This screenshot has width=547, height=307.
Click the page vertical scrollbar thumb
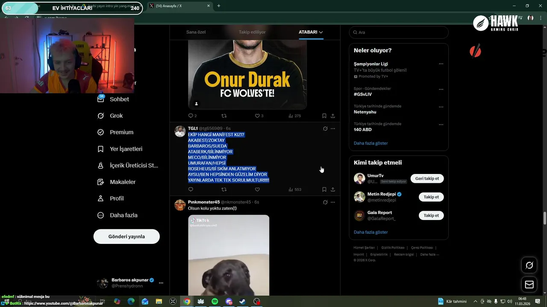[x=545, y=218]
